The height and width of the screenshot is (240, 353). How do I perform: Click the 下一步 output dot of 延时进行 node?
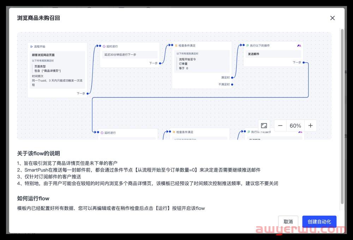(x=160, y=63)
